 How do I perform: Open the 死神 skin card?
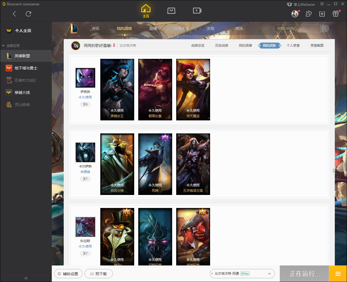click(x=155, y=164)
